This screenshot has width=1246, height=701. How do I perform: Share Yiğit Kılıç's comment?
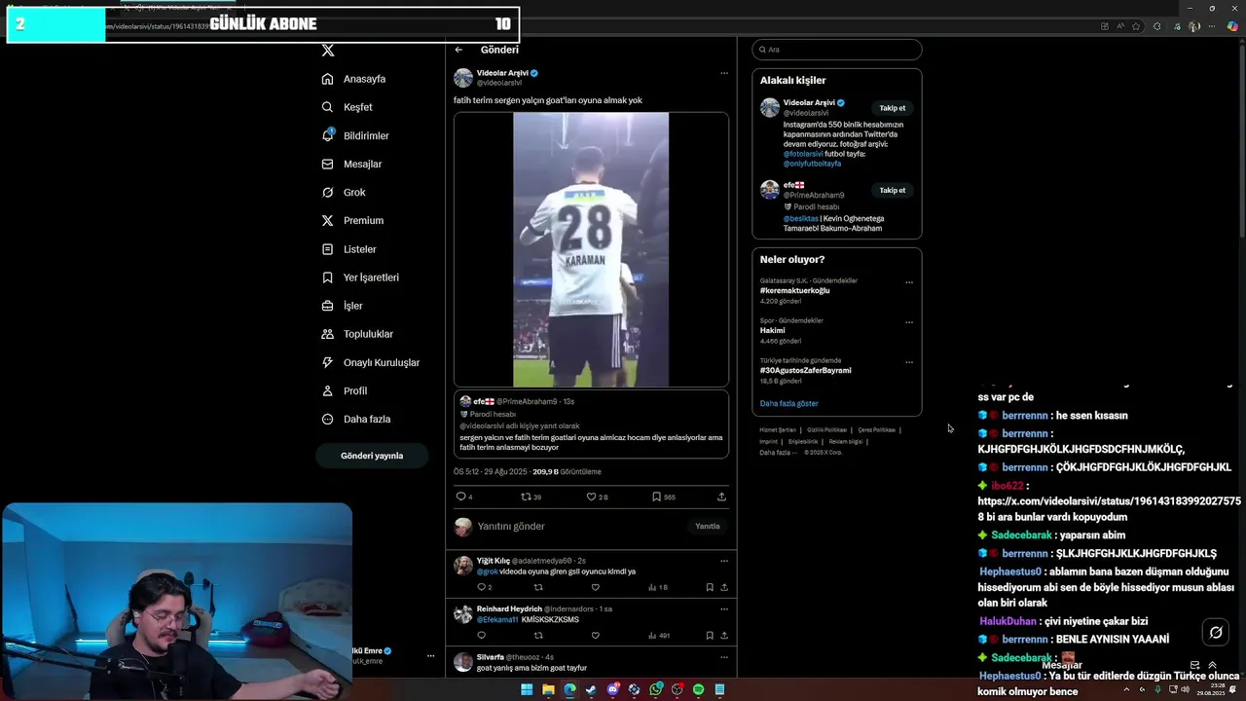tap(723, 587)
